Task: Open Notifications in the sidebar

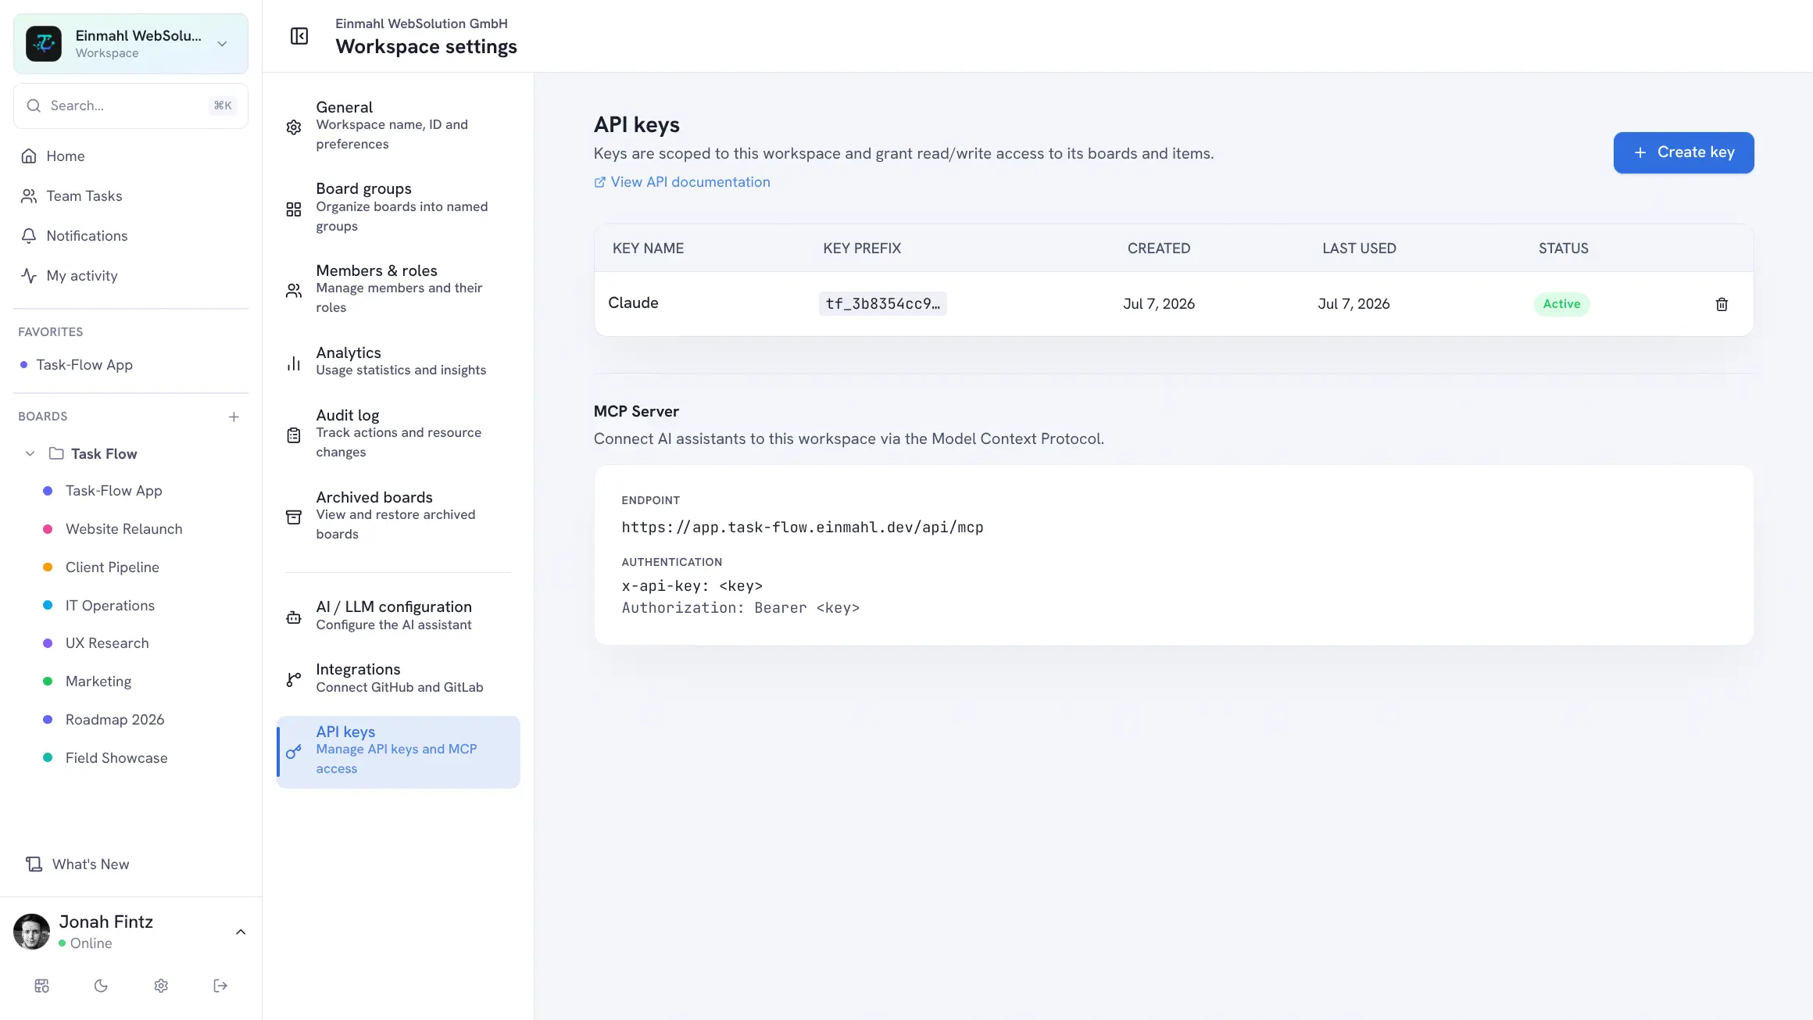Action: pos(131,236)
